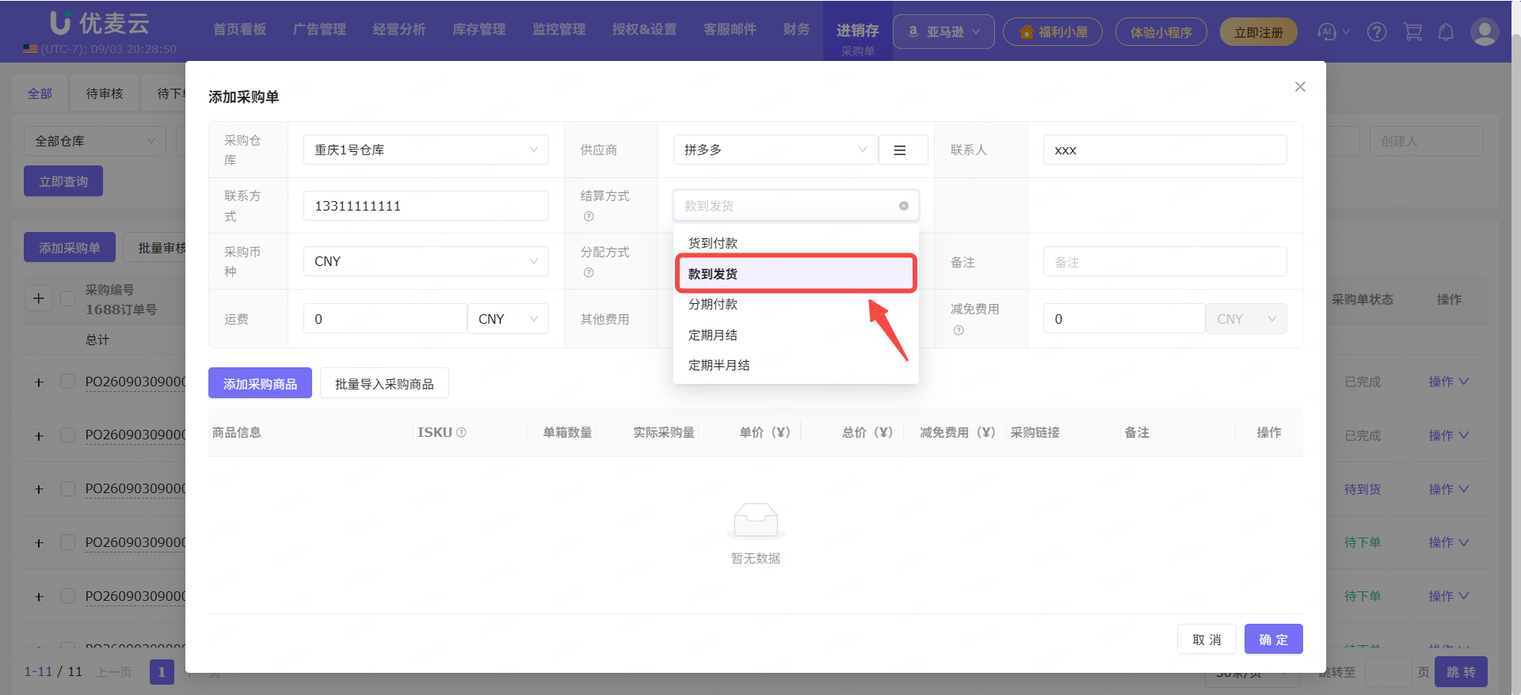This screenshot has width=1521, height=695.
Task: Expand the first PO26090309000 row
Action: (x=39, y=382)
